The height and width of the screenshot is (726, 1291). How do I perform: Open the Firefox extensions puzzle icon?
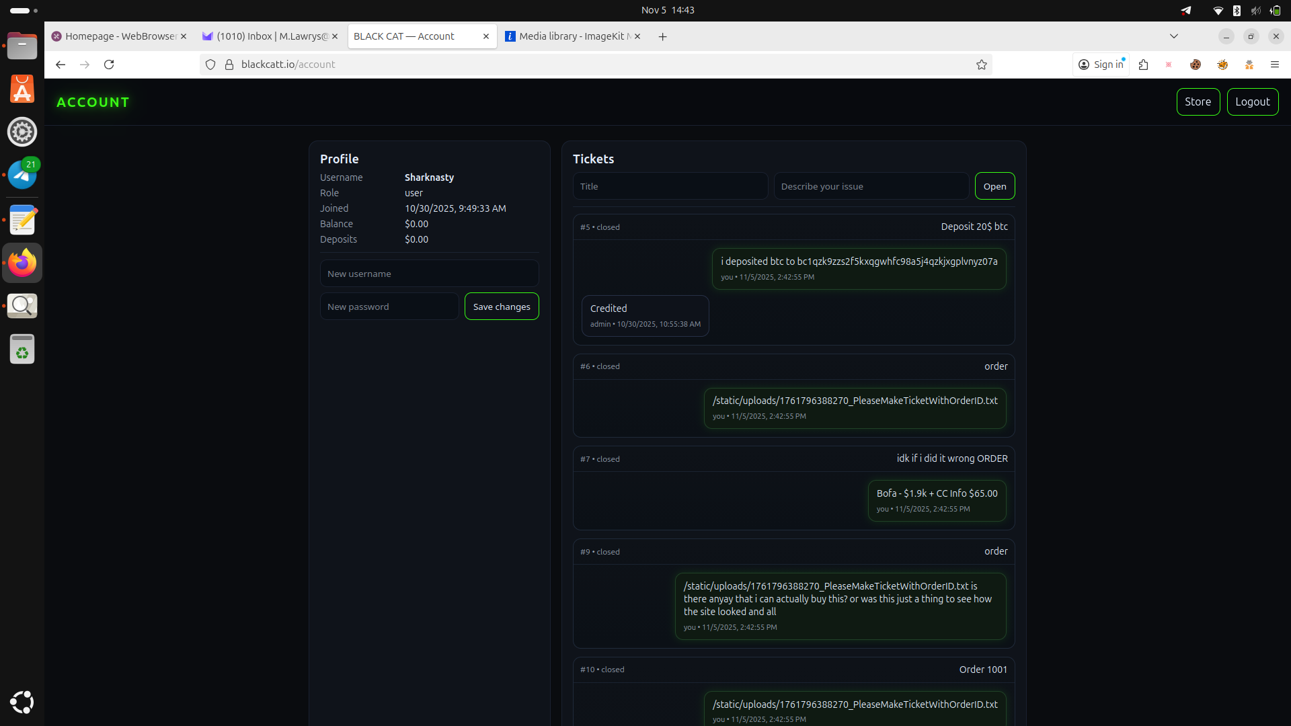pos(1143,65)
